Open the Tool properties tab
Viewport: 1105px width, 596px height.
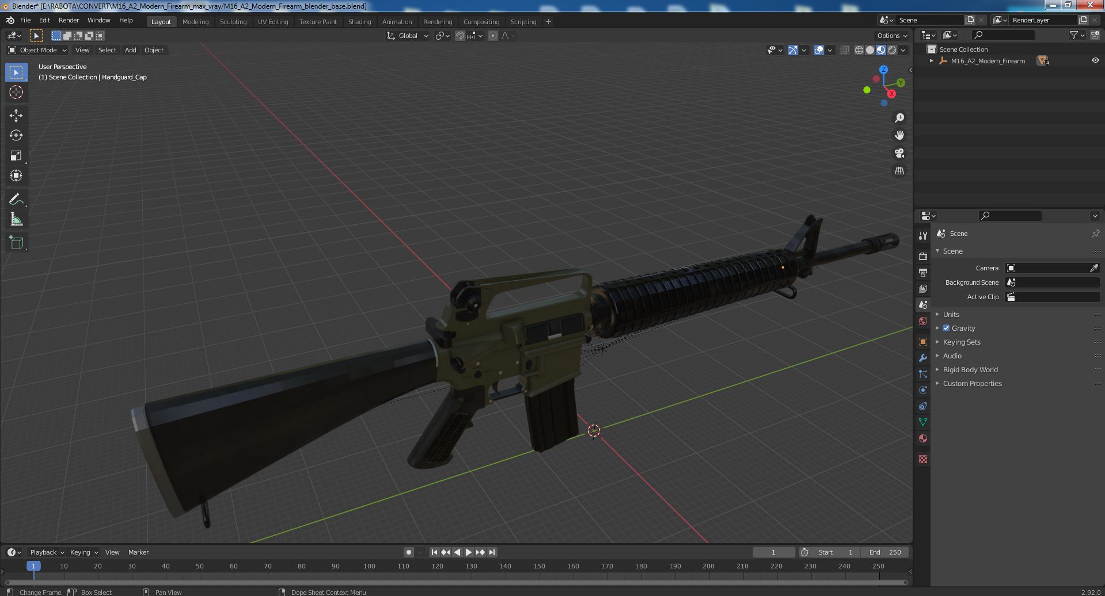(923, 235)
